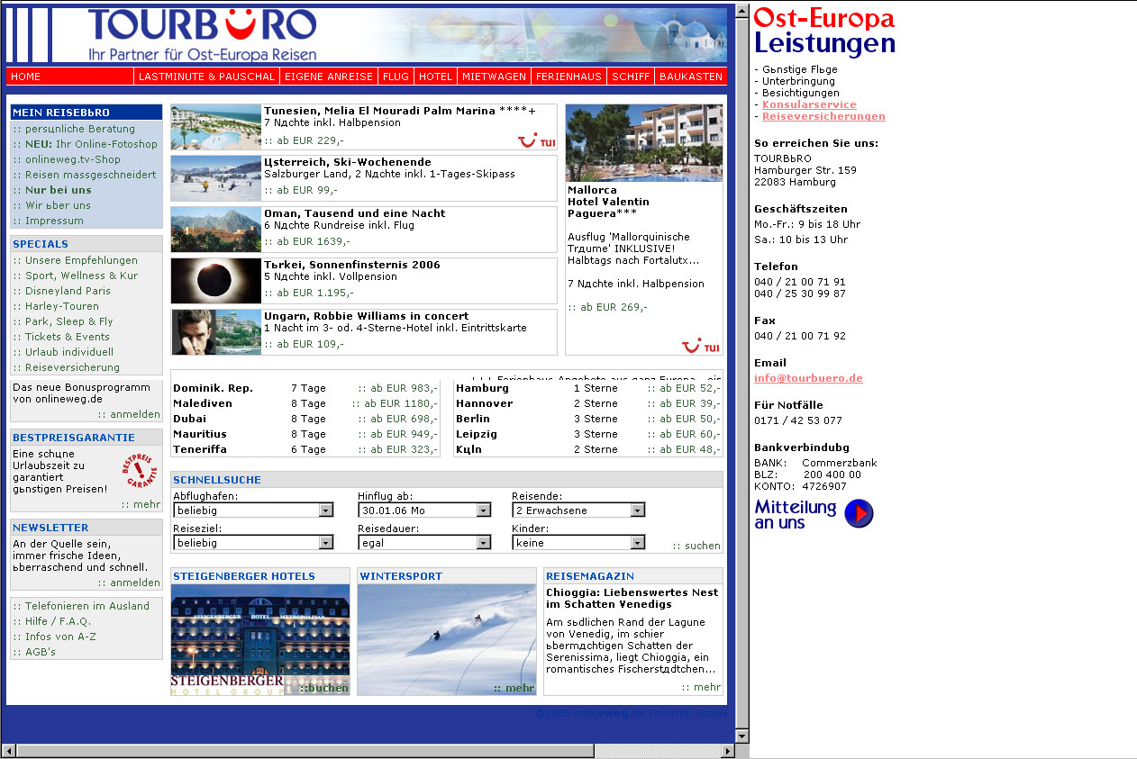
Task: Click the TUI logo in Tunesien offer
Action: 535,140
